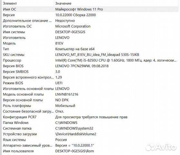Viewport: 180px width, 155px height.
Task: Click the 'Тип' row label
Action: [x=6, y=49]
